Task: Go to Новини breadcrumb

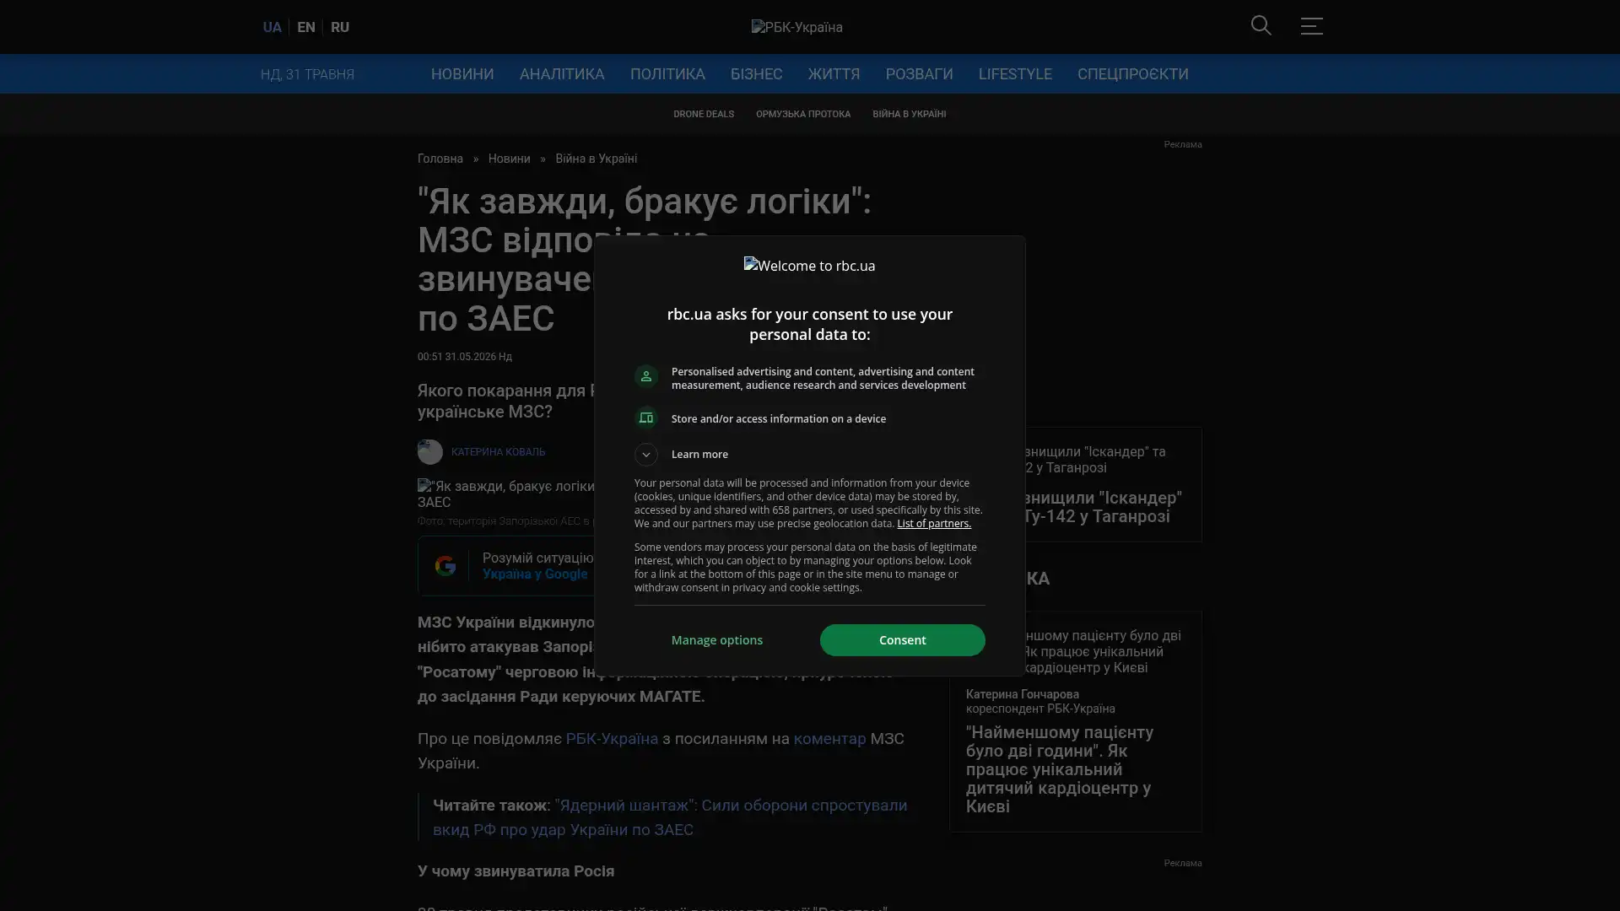Action: click(509, 159)
